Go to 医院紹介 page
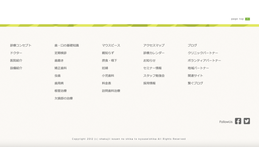The image size is (259, 147). [x=16, y=61]
